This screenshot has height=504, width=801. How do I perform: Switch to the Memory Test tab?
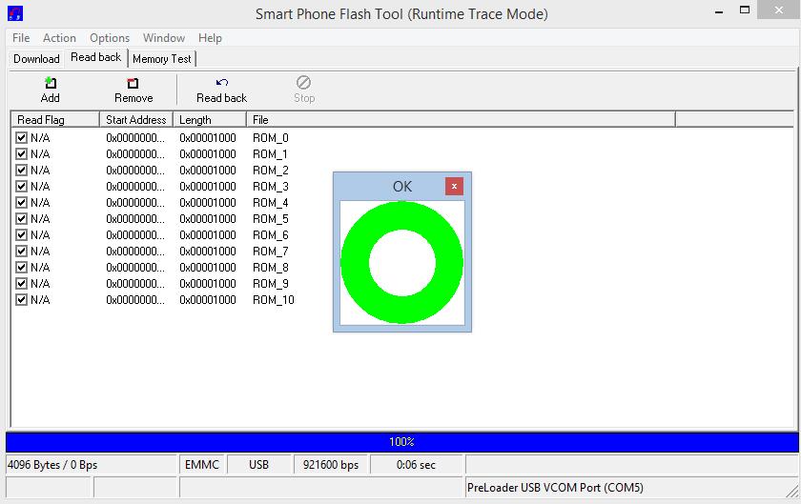[162, 59]
